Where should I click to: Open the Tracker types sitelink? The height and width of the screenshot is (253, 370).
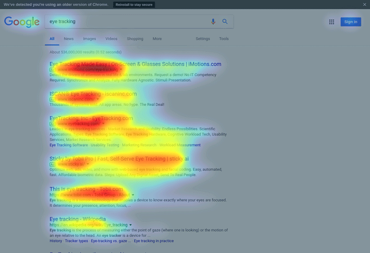pos(76,241)
